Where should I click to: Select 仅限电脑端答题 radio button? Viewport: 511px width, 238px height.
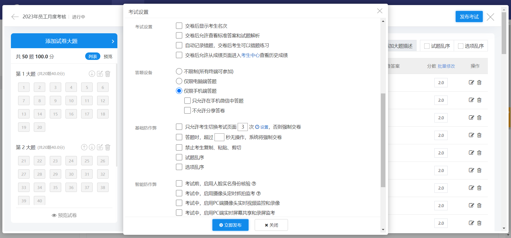pyautogui.click(x=179, y=81)
